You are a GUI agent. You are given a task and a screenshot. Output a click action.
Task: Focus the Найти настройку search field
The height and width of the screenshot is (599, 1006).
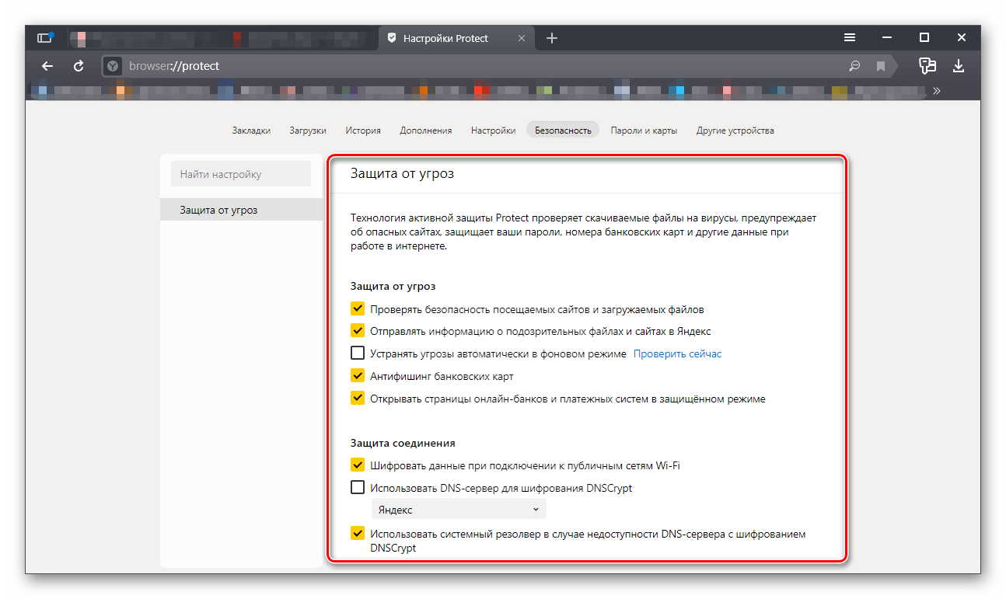click(241, 174)
